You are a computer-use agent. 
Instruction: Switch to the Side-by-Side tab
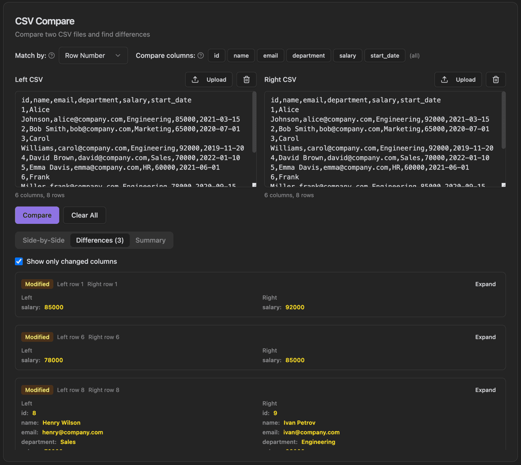click(43, 240)
